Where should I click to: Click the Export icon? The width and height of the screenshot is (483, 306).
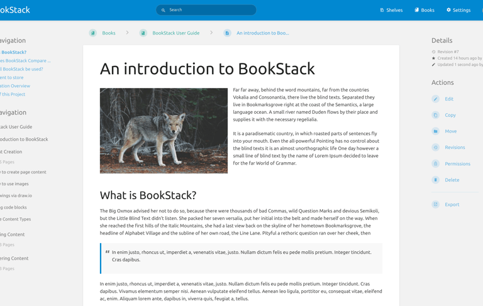pyautogui.click(x=436, y=204)
